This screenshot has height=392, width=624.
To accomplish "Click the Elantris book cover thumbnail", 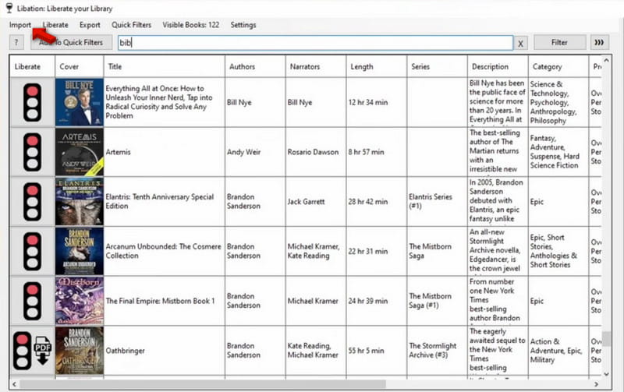I will pos(80,202).
